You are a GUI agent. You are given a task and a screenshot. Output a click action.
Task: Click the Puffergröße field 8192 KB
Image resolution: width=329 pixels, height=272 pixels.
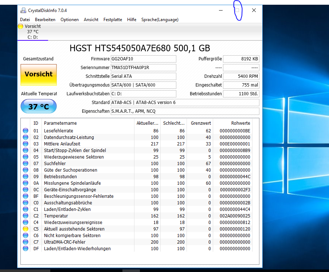pyautogui.click(x=241, y=59)
